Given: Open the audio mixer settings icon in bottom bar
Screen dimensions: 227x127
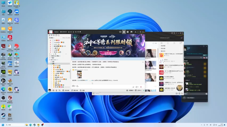Looking at the screenshot, I should pyautogui.click(x=60, y=90).
